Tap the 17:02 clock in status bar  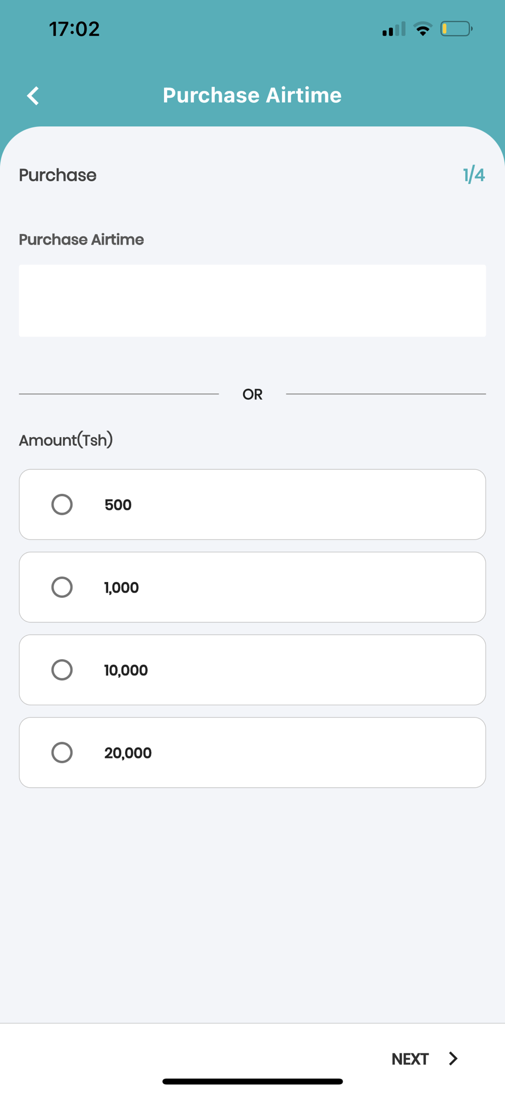(74, 29)
